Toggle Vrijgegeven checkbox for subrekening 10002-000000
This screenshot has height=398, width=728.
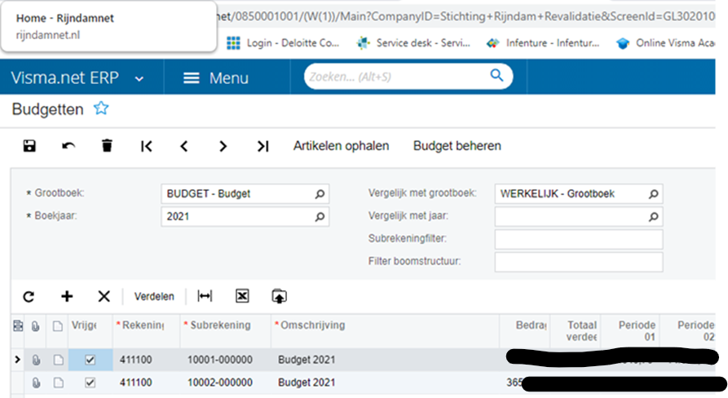90,383
